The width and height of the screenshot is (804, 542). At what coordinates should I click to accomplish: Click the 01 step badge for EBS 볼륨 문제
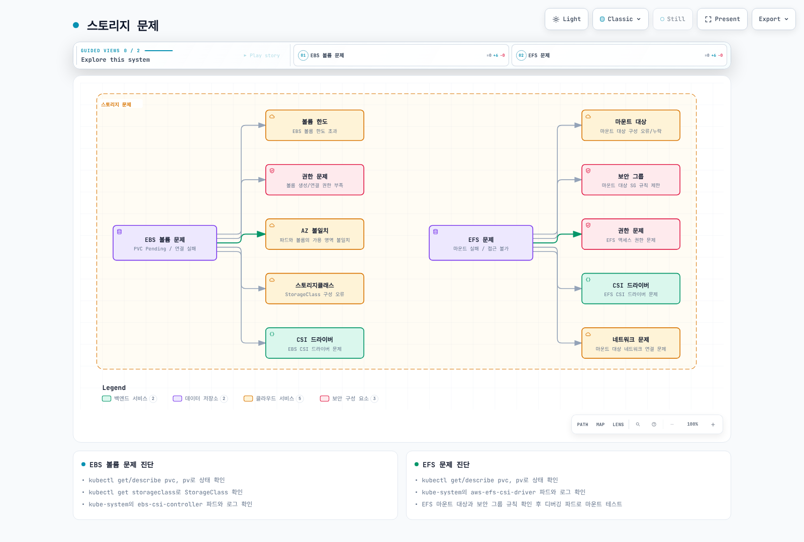click(303, 55)
